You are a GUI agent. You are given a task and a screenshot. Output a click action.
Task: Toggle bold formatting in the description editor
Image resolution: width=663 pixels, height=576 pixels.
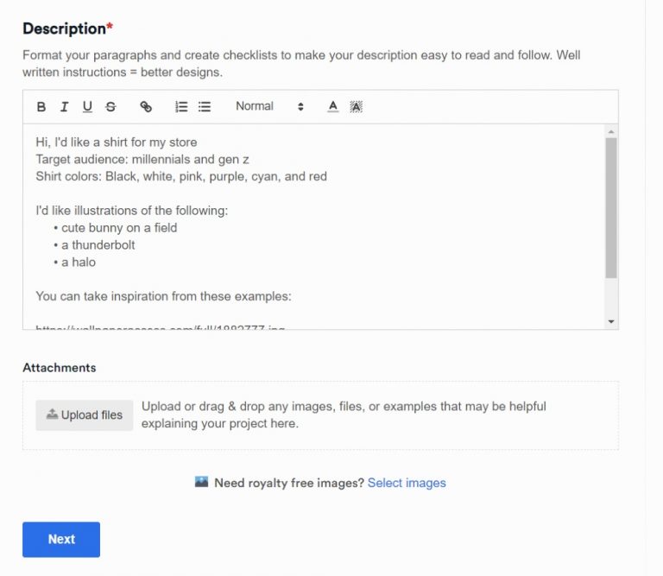pyautogui.click(x=41, y=107)
